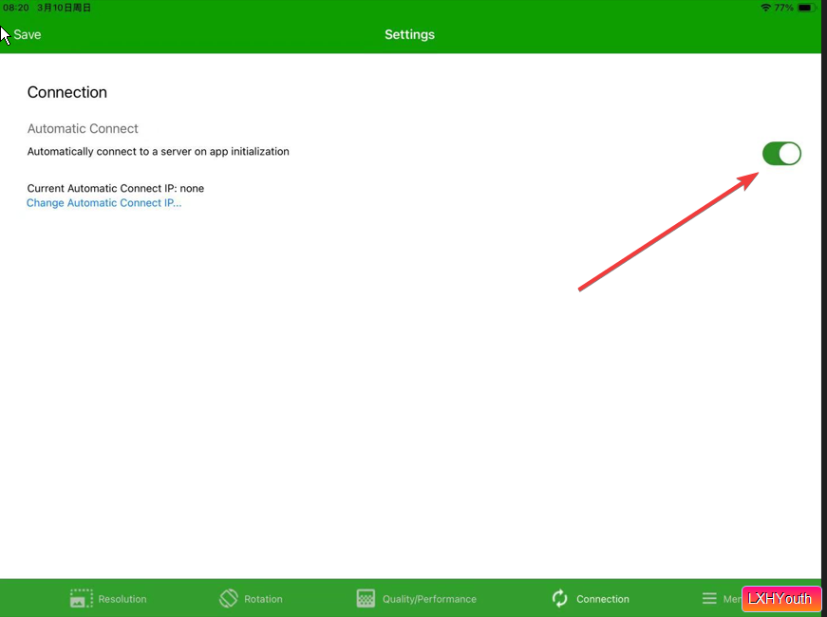The height and width of the screenshot is (617, 827).
Task: Tap the Connection circular-arrows icon
Action: (559, 599)
